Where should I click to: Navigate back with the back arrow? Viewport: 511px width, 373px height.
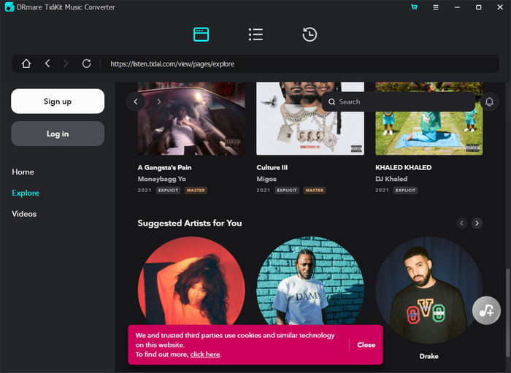[x=47, y=64]
